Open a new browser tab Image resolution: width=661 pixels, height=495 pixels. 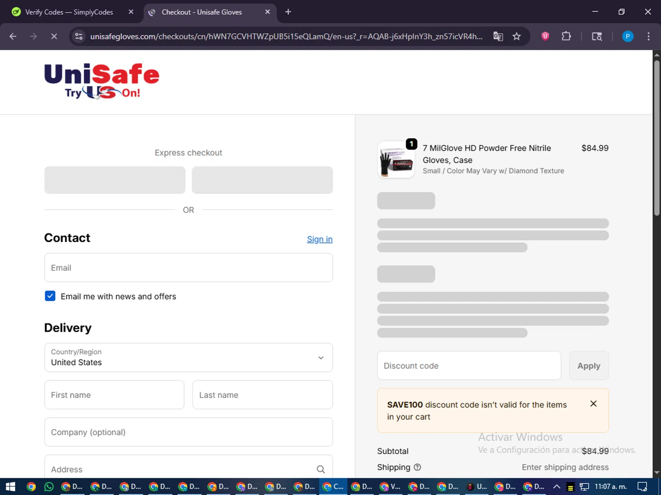288,12
